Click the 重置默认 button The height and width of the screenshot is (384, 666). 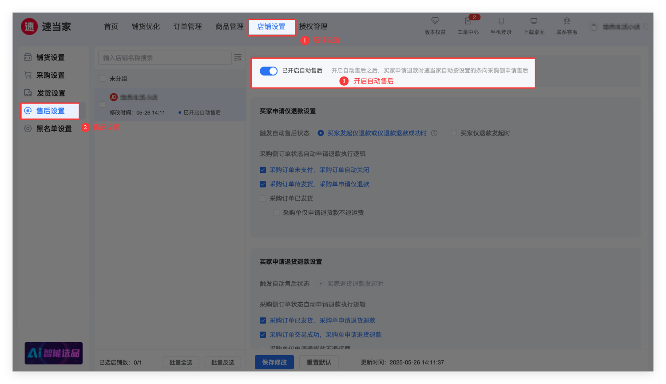(x=319, y=362)
